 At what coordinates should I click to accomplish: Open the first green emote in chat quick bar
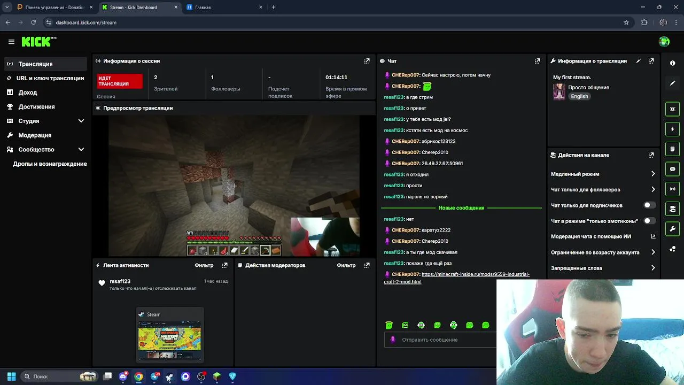coord(389,325)
